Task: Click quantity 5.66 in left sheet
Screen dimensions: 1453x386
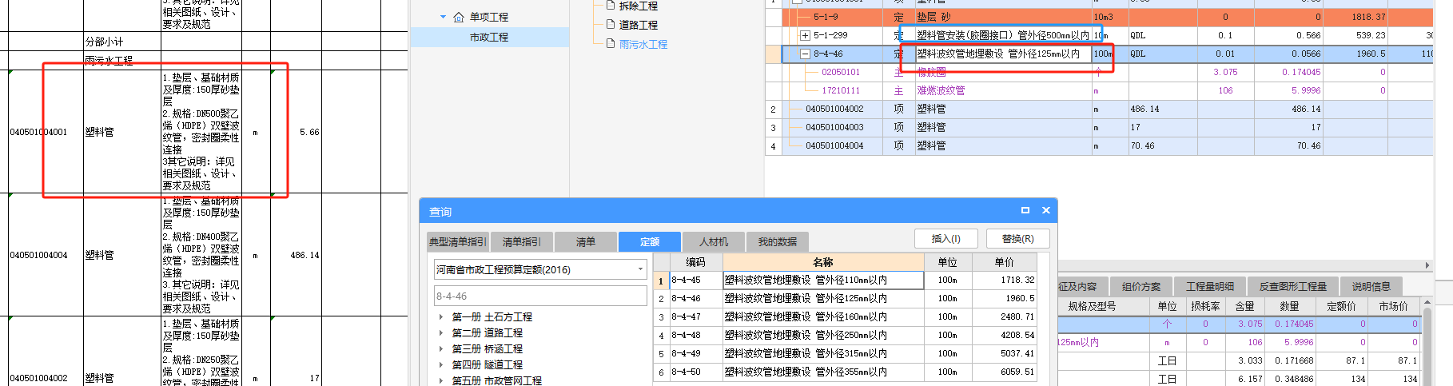Action: coord(309,132)
